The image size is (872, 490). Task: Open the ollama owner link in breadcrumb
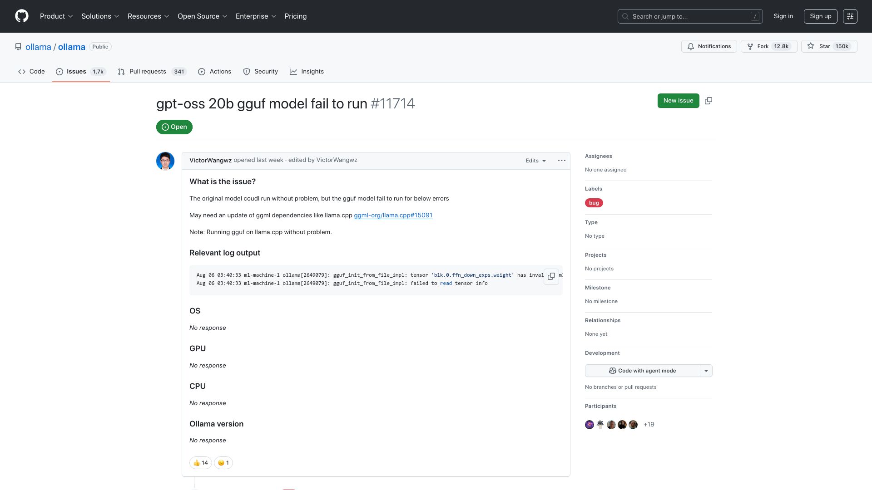pos(38,47)
